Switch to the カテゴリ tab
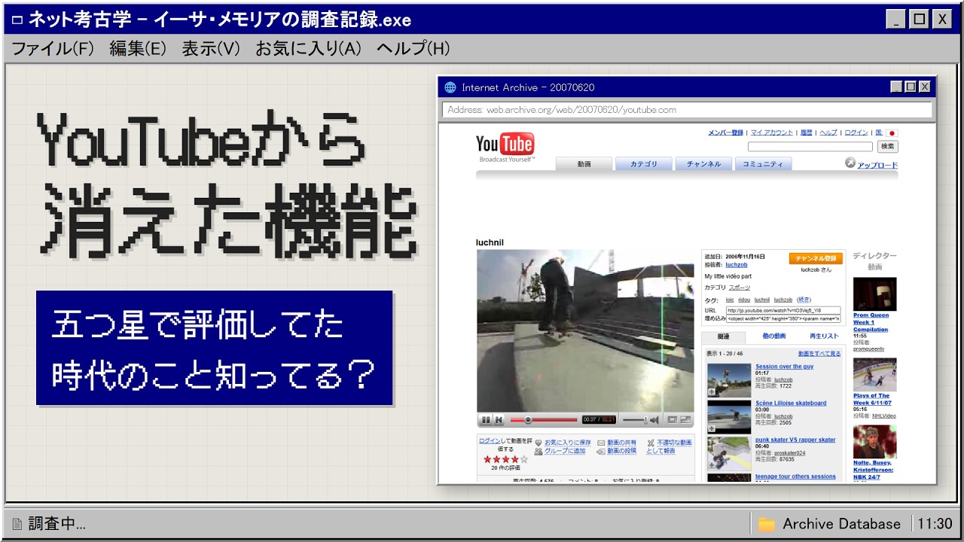The width and height of the screenshot is (964, 542). click(643, 163)
